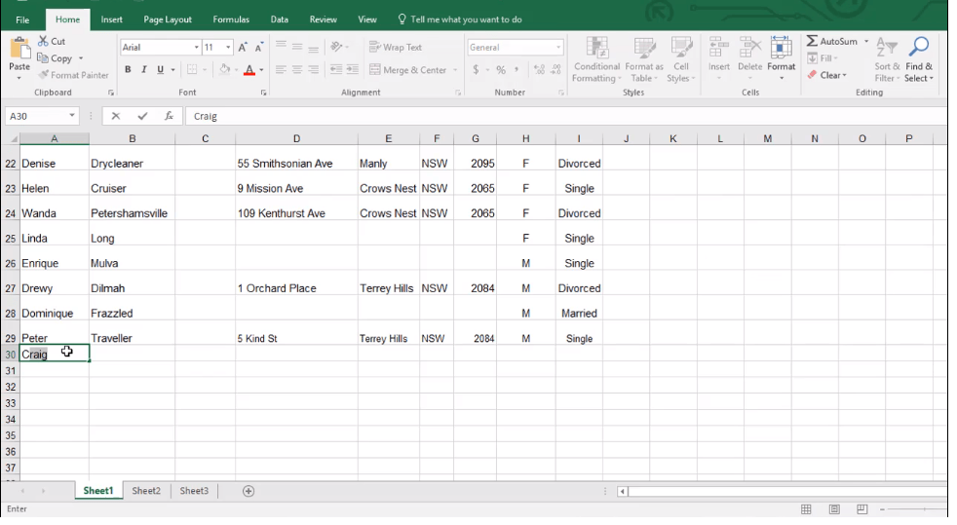Image resolution: width=957 pixels, height=525 pixels.
Task: Click the increase indent icon
Action: (x=352, y=70)
